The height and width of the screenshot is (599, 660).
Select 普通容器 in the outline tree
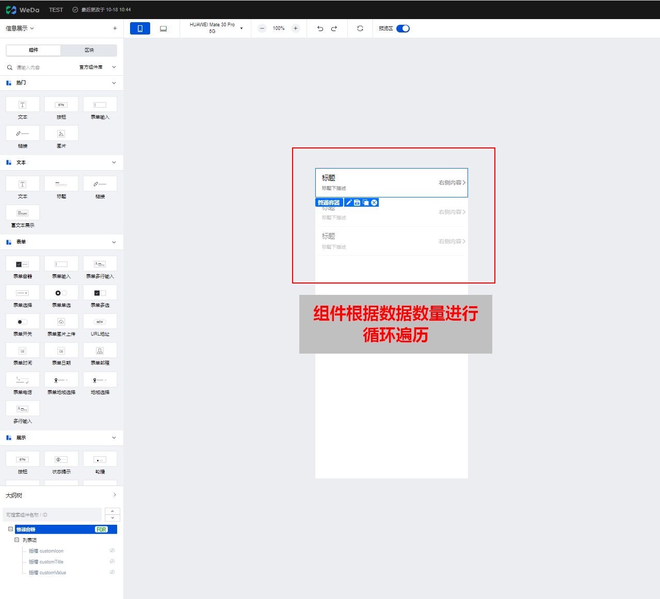point(66,529)
